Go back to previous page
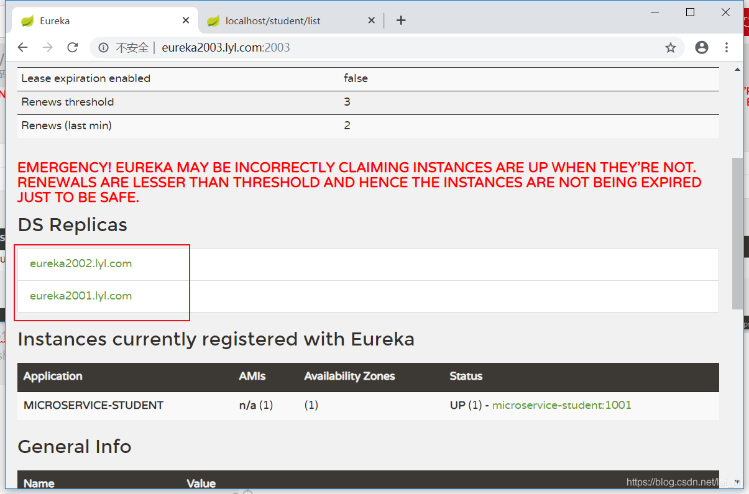Screen dimensions: 749x494 (23, 48)
